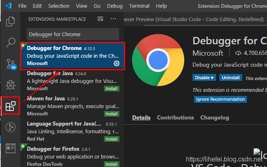Viewport: 267px width, 167px height.
Task: Open the View menu
Action: click(82, 6)
